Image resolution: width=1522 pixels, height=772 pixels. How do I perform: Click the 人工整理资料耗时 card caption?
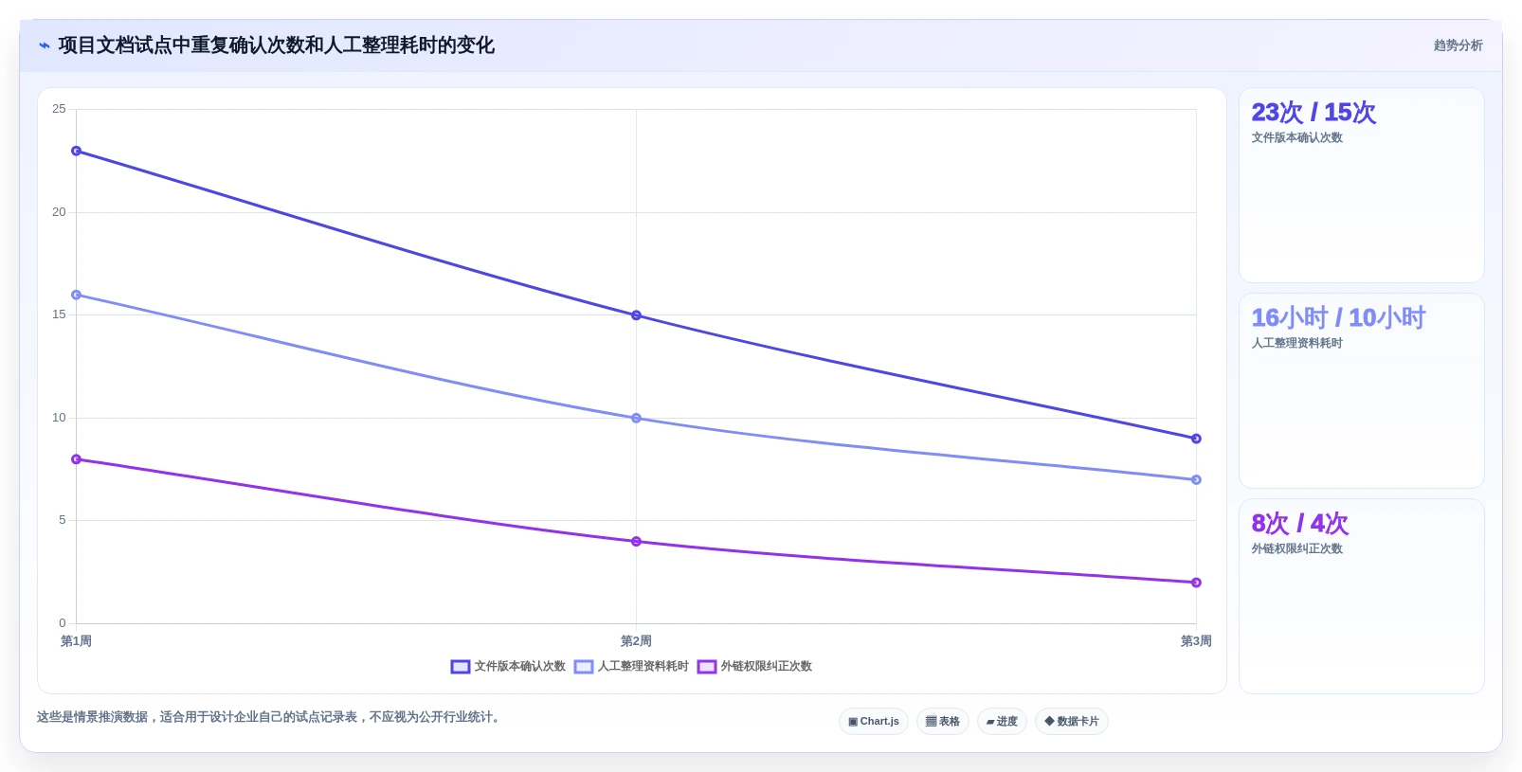pos(1296,344)
